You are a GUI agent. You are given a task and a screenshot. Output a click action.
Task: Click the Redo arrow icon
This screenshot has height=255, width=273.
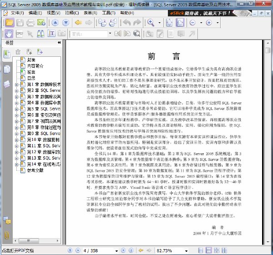(137, 22)
